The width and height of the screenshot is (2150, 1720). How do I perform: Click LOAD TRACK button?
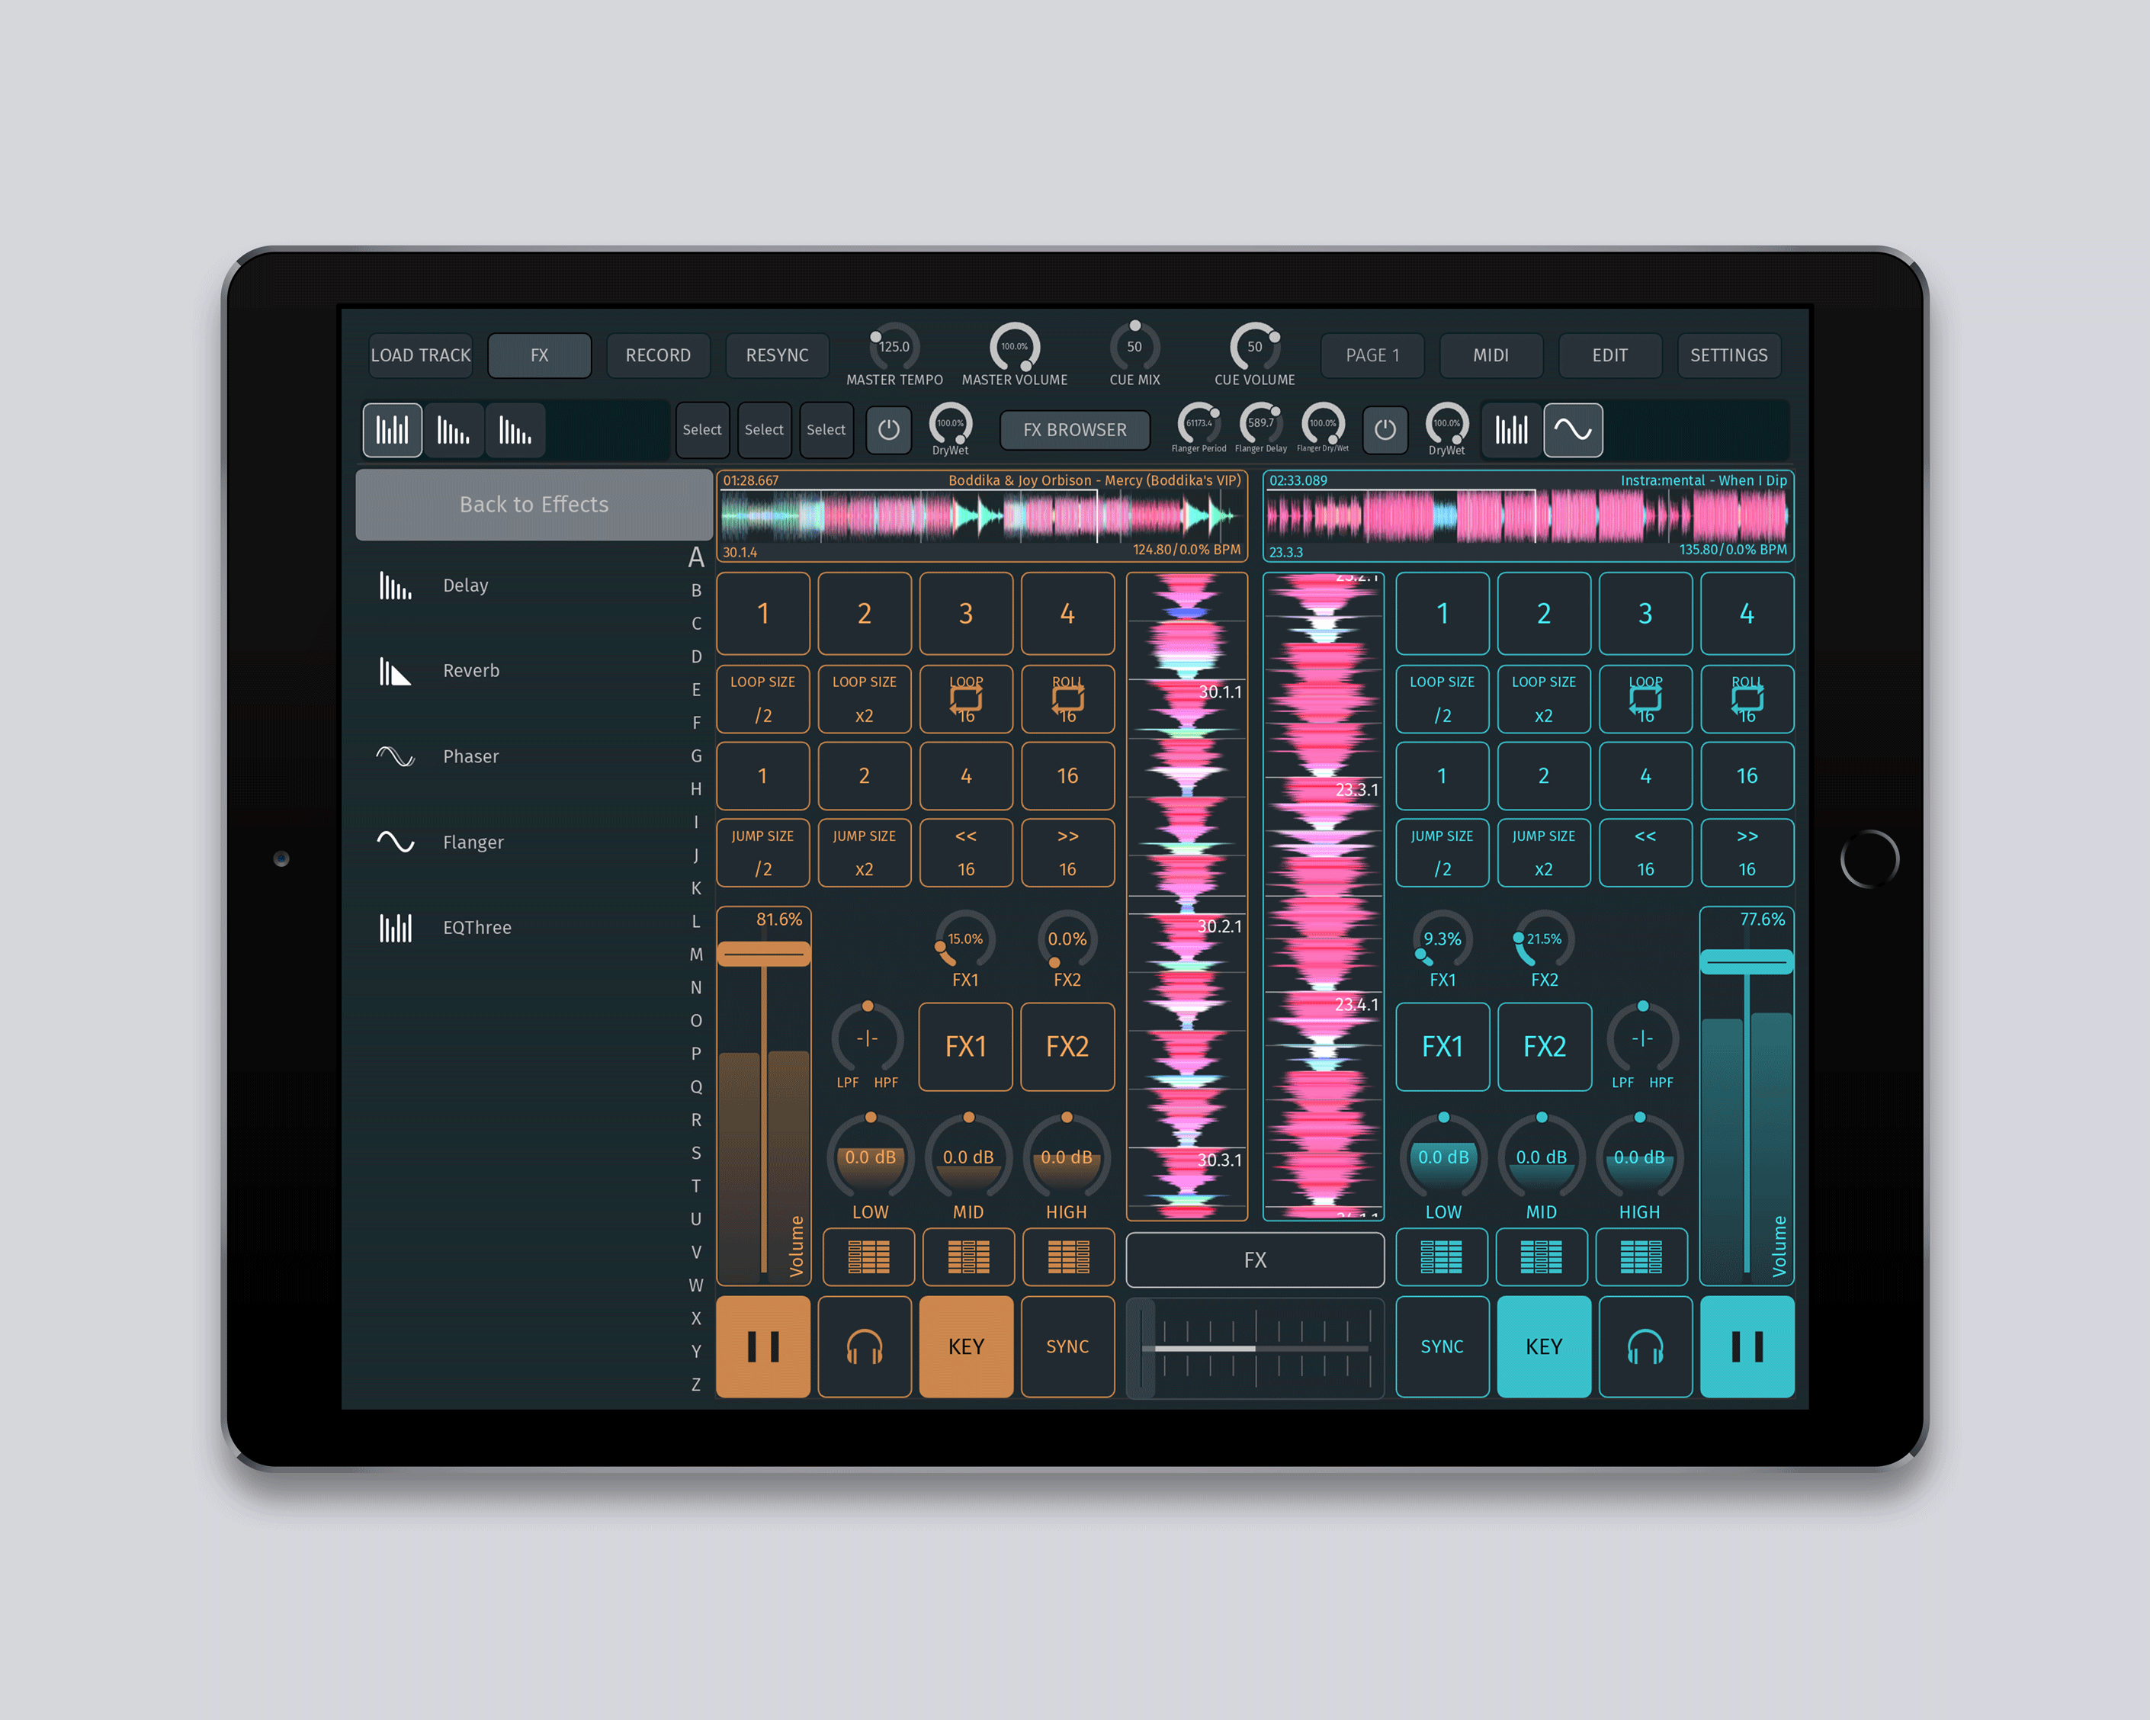click(x=421, y=355)
